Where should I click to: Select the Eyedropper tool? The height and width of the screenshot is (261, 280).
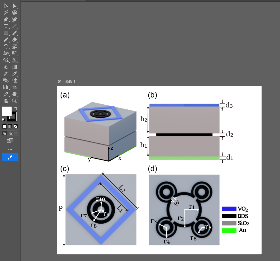[14, 74]
